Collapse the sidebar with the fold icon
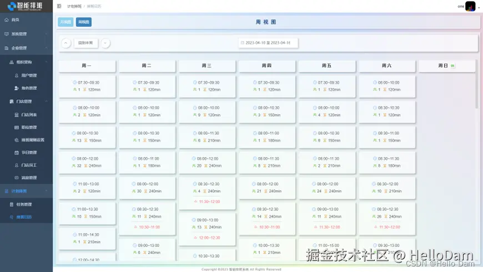483x272 pixels. coord(59,6)
